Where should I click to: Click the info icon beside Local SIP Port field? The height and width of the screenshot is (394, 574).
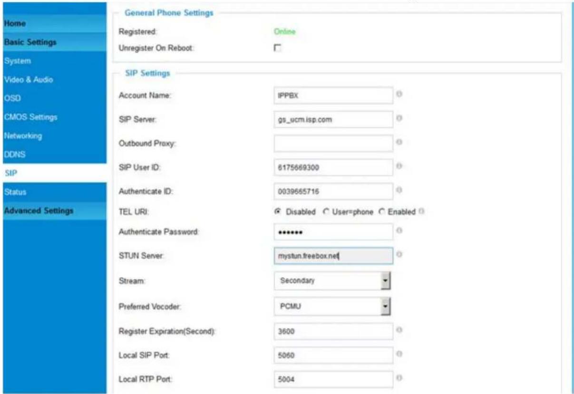click(400, 354)
